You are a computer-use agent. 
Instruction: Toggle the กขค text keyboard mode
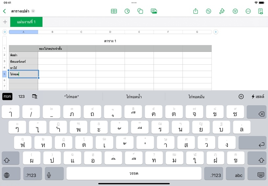(7, 96)
